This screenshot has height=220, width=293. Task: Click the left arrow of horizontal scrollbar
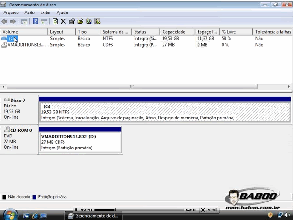click(3, 87)
